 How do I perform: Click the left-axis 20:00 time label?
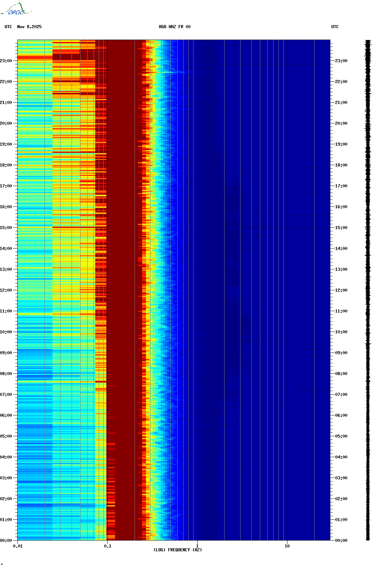[6, 123]
